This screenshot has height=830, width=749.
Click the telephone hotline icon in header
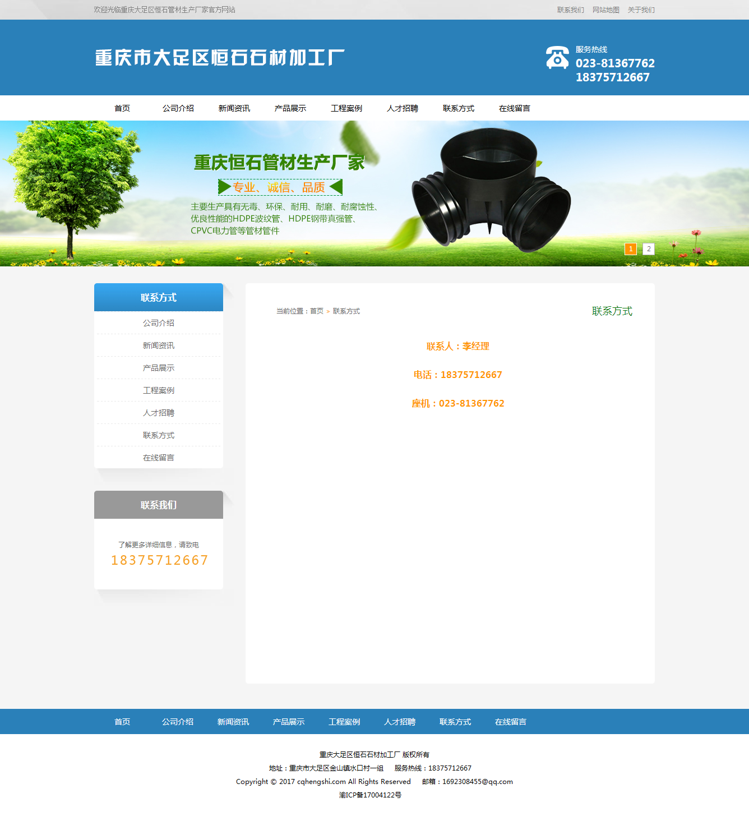(557, 58)
